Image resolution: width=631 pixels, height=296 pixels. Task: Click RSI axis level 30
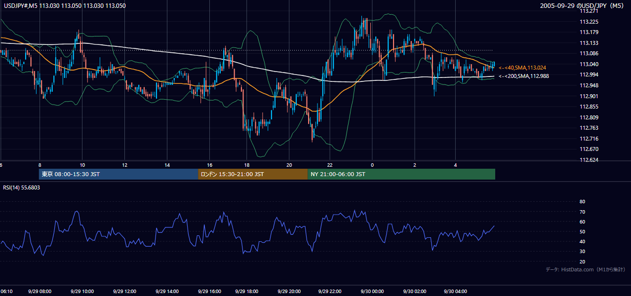tap(582, 252)
